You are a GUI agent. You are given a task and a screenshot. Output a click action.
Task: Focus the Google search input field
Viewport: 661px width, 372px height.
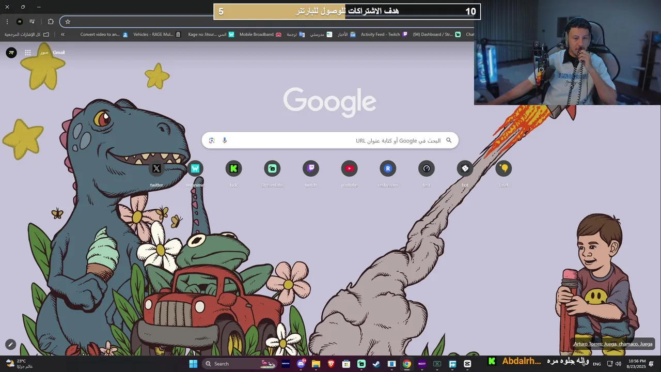330,141
